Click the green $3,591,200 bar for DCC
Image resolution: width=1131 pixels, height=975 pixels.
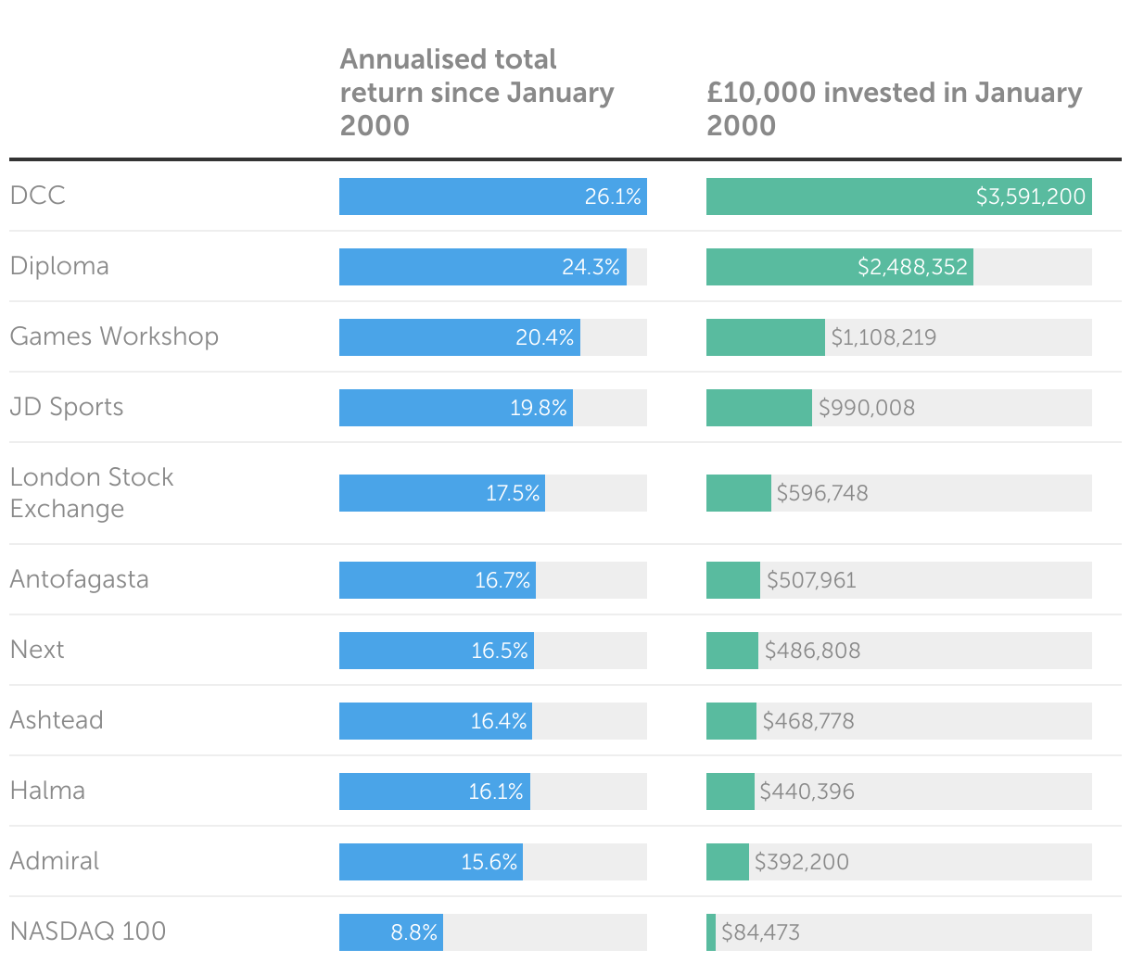tap(898, 196)
